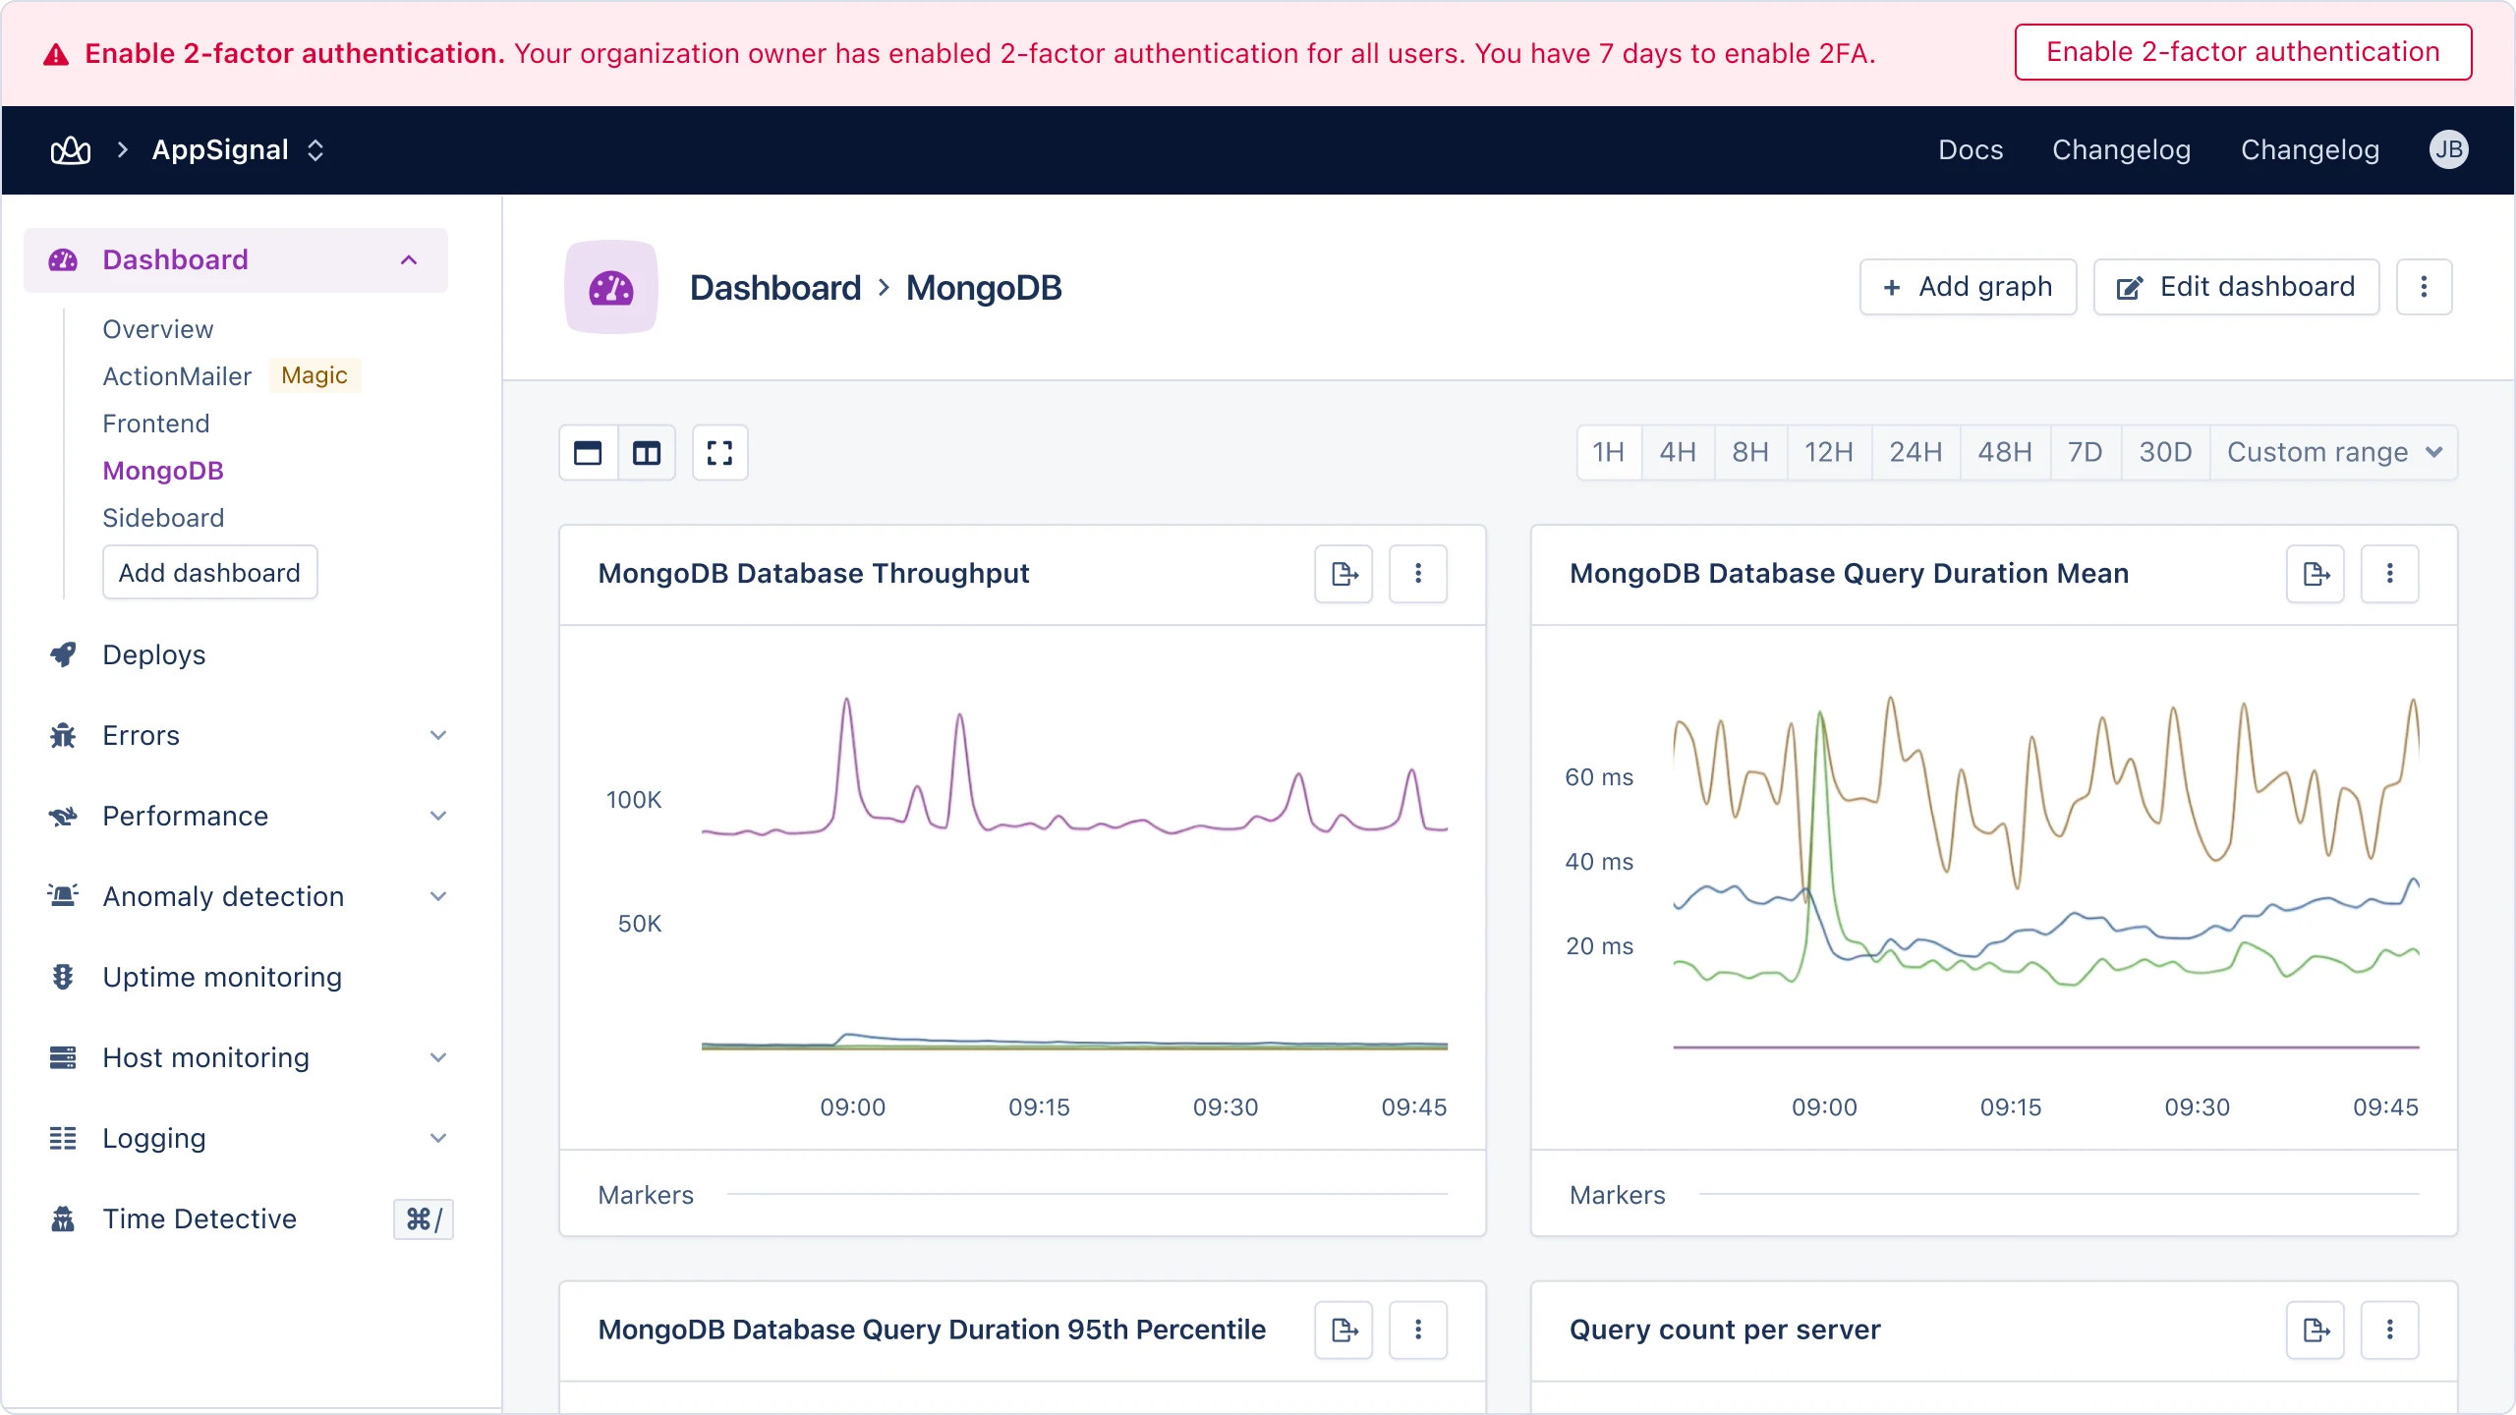Open the Frontend dashboard
Viewport: 2516px width, 1415px height.
156,424
